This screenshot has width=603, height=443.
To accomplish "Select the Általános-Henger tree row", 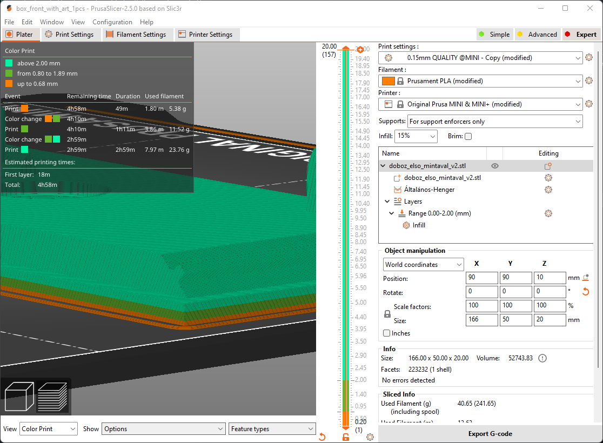I will click(486, 190).
